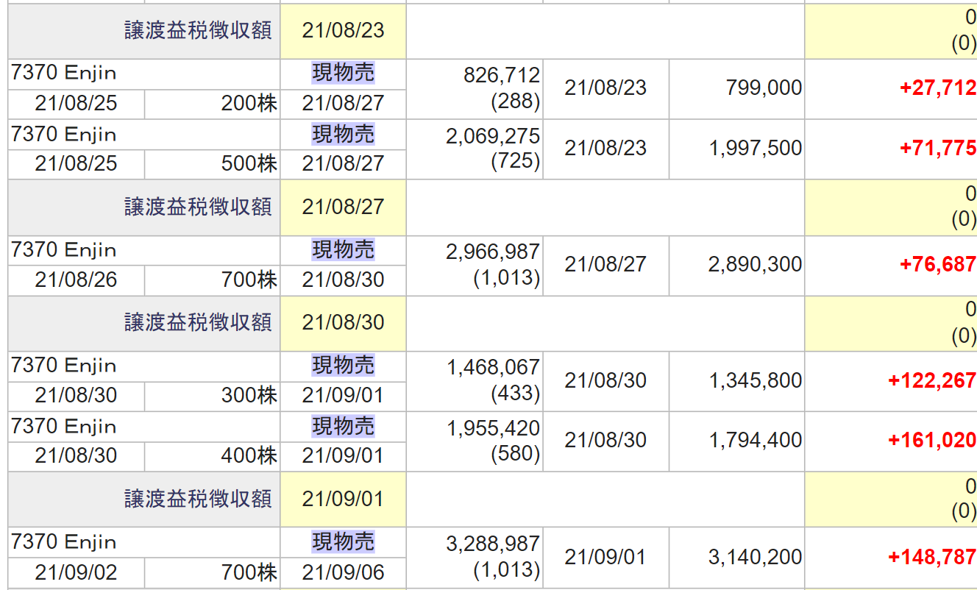
Task: Click the 21/09/06 settlement date
Action: pyautogui.click(x=343, y=573)
